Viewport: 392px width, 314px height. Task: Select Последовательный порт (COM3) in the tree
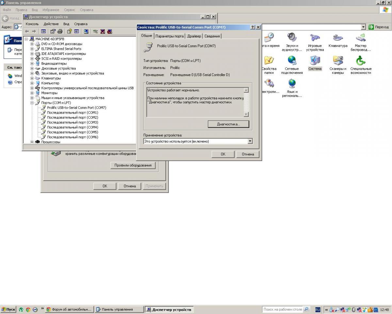pyautogui.click(x=73, y=122)
